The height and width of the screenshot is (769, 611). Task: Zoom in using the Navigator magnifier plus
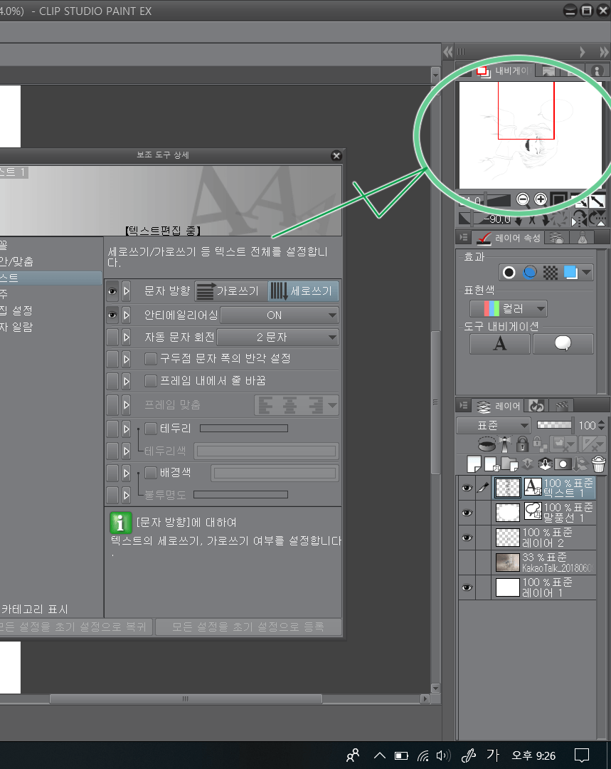[x=541, y=199]
